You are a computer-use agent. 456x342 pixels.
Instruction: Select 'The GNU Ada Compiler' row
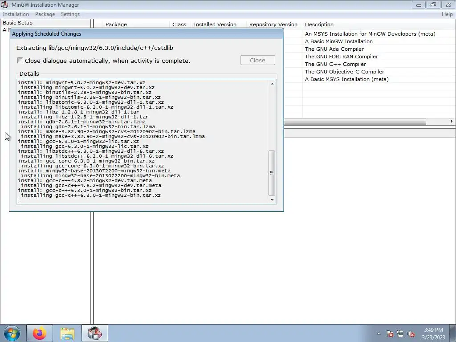pos(334,49)
